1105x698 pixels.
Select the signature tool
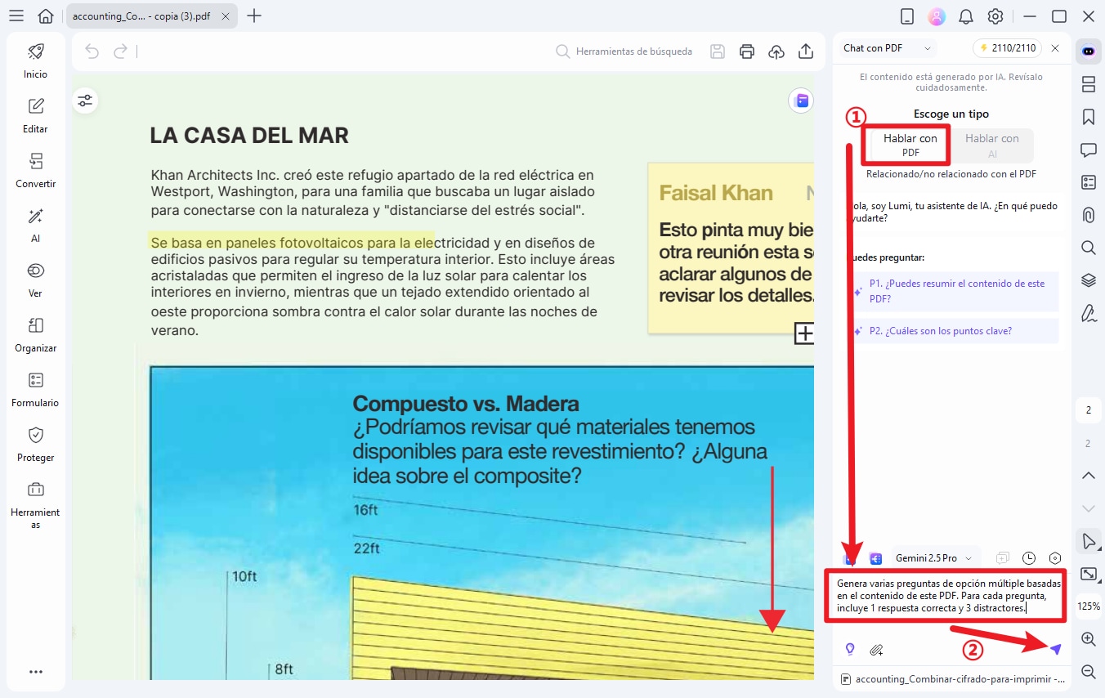pos(1088,312)
